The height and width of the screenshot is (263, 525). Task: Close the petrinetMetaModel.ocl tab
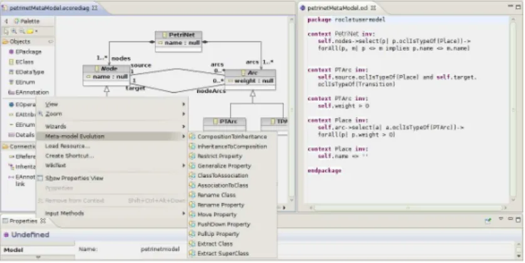click(373, 8)
